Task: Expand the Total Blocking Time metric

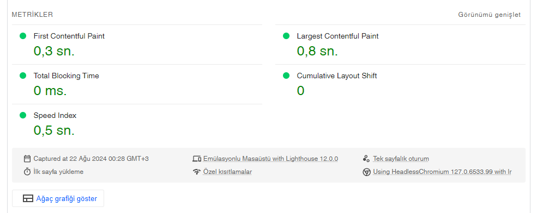Action: click(137, 84)
